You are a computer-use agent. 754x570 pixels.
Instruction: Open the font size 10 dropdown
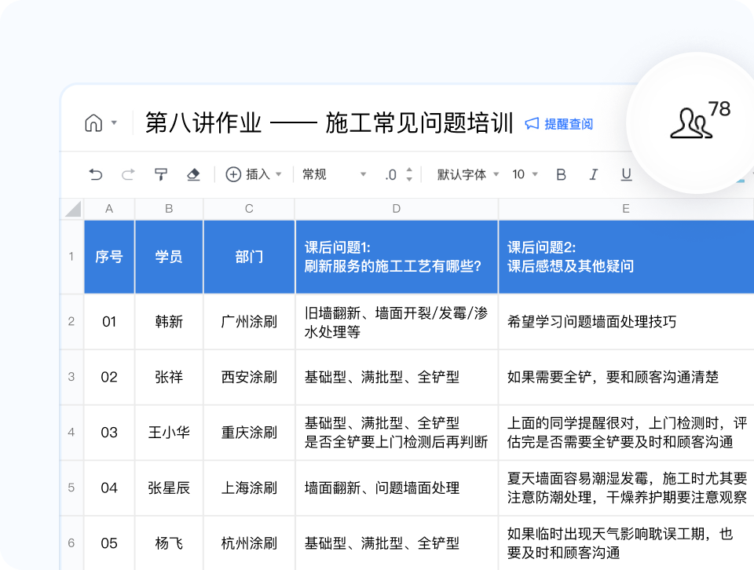[x=525, y=174]
